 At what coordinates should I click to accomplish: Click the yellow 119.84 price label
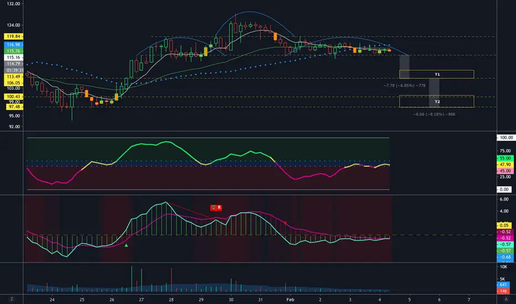(x=13, y=36)
